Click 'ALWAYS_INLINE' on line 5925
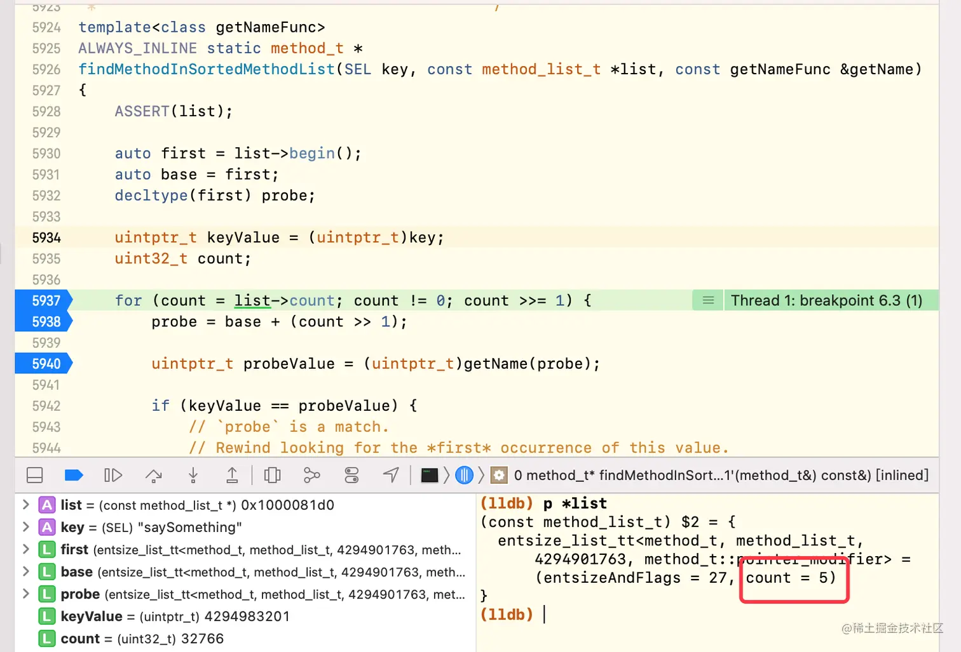This screenshot has height=652, width=961. click(137, 48)
